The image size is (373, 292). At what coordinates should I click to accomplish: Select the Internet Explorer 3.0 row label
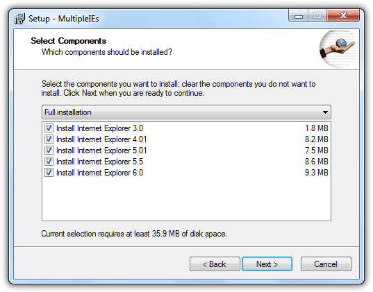pyautogui.click(x=99, y=128)
